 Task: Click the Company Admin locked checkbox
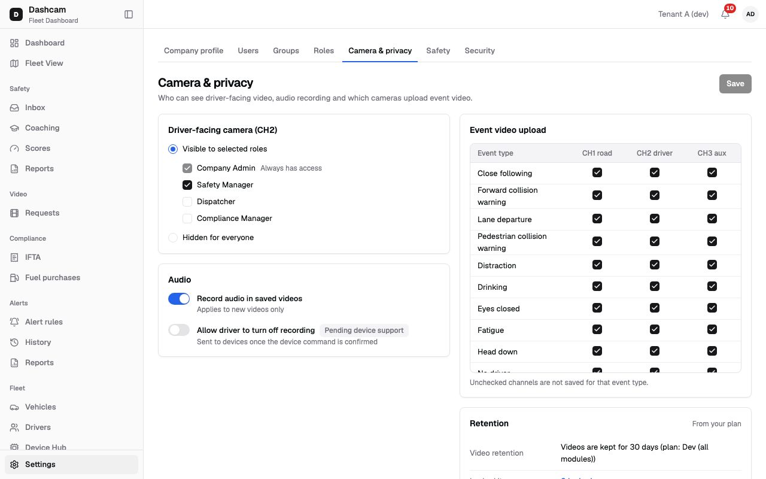click(187, 168)
